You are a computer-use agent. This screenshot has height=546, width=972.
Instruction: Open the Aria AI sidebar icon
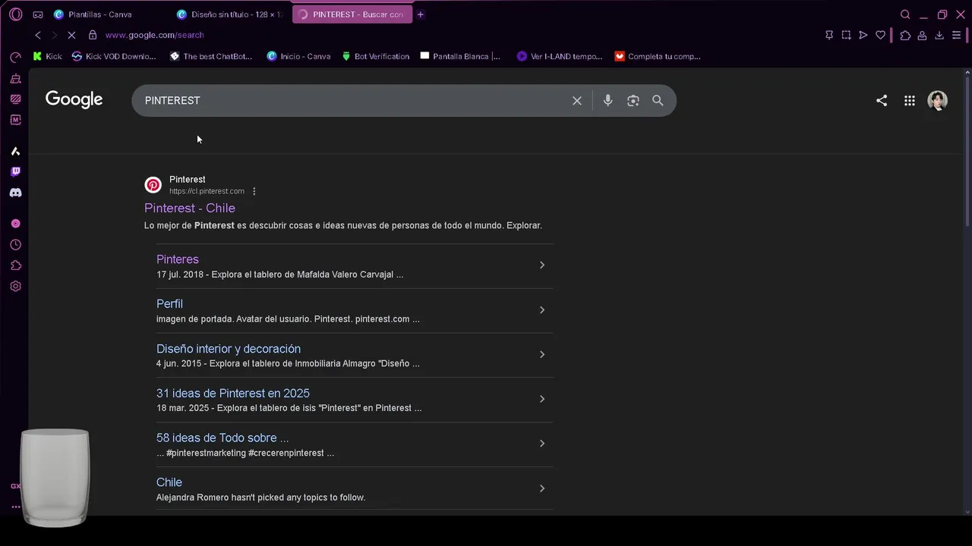click(x=15, y=151)
